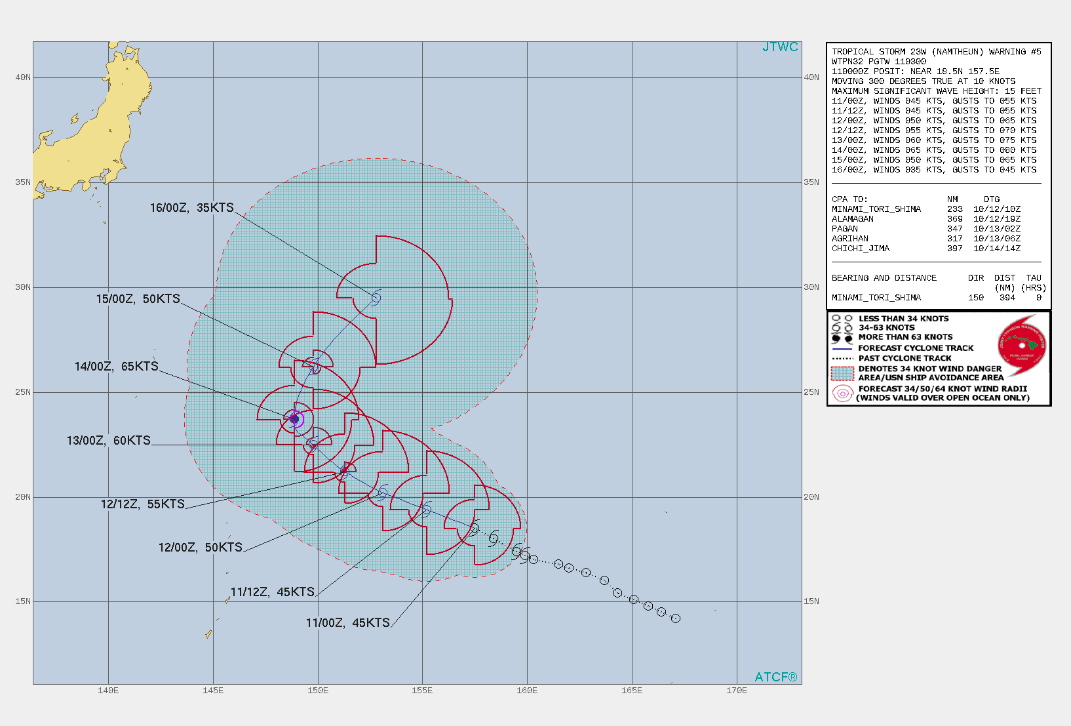This screenshot has width=1071, height=726.
Task: Click the ATCF® text on the map
Action: (x=775, y=677)
